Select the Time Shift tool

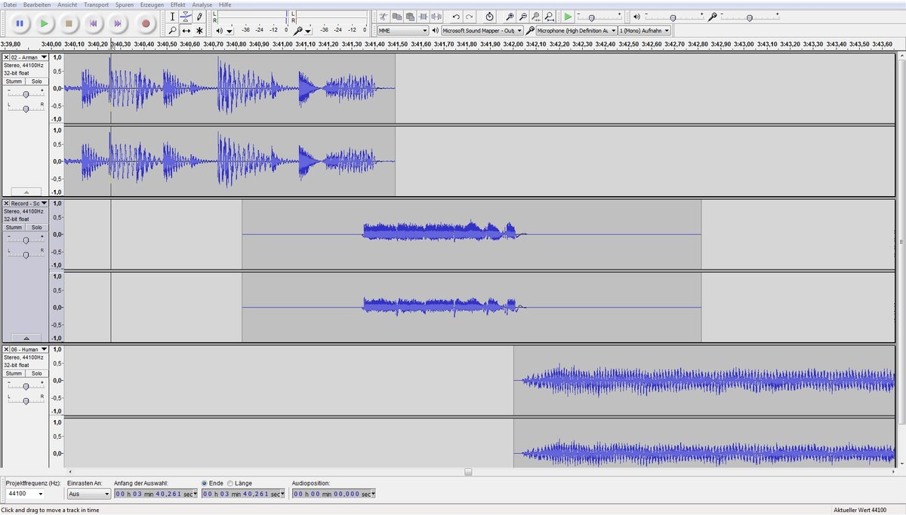point(186,29)
